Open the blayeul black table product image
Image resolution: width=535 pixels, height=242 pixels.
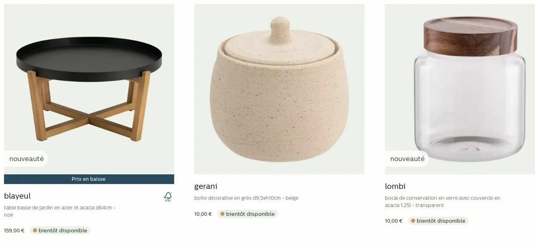click(x=89, y=89)
